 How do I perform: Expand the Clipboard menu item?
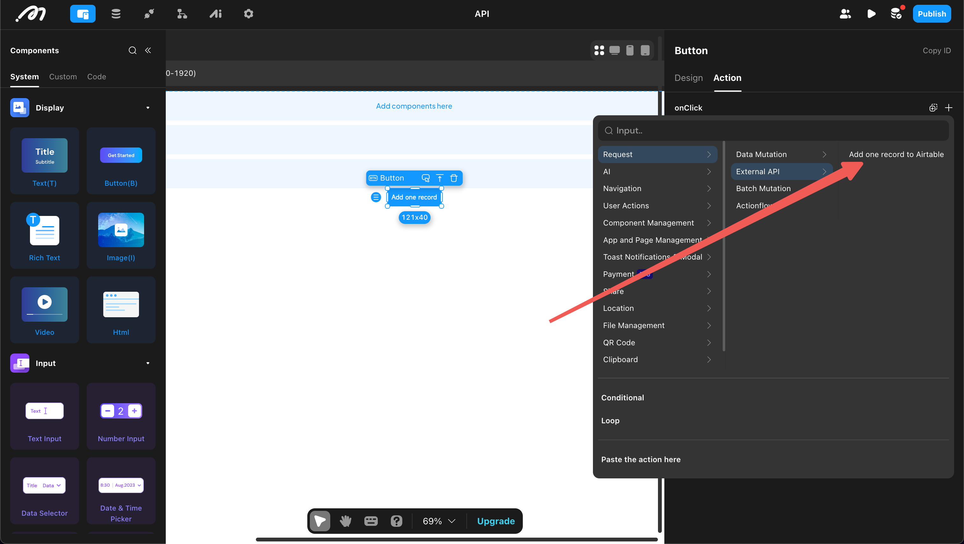(x=657, y=359)
